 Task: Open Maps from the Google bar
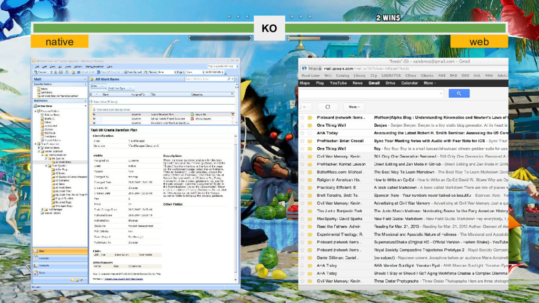point(305,83)
